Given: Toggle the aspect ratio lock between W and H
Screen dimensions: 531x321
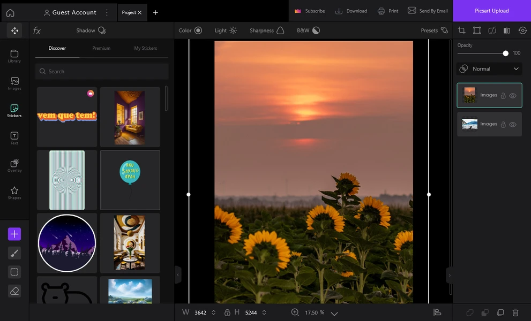Looking at the screenshot, I should 227,312.
